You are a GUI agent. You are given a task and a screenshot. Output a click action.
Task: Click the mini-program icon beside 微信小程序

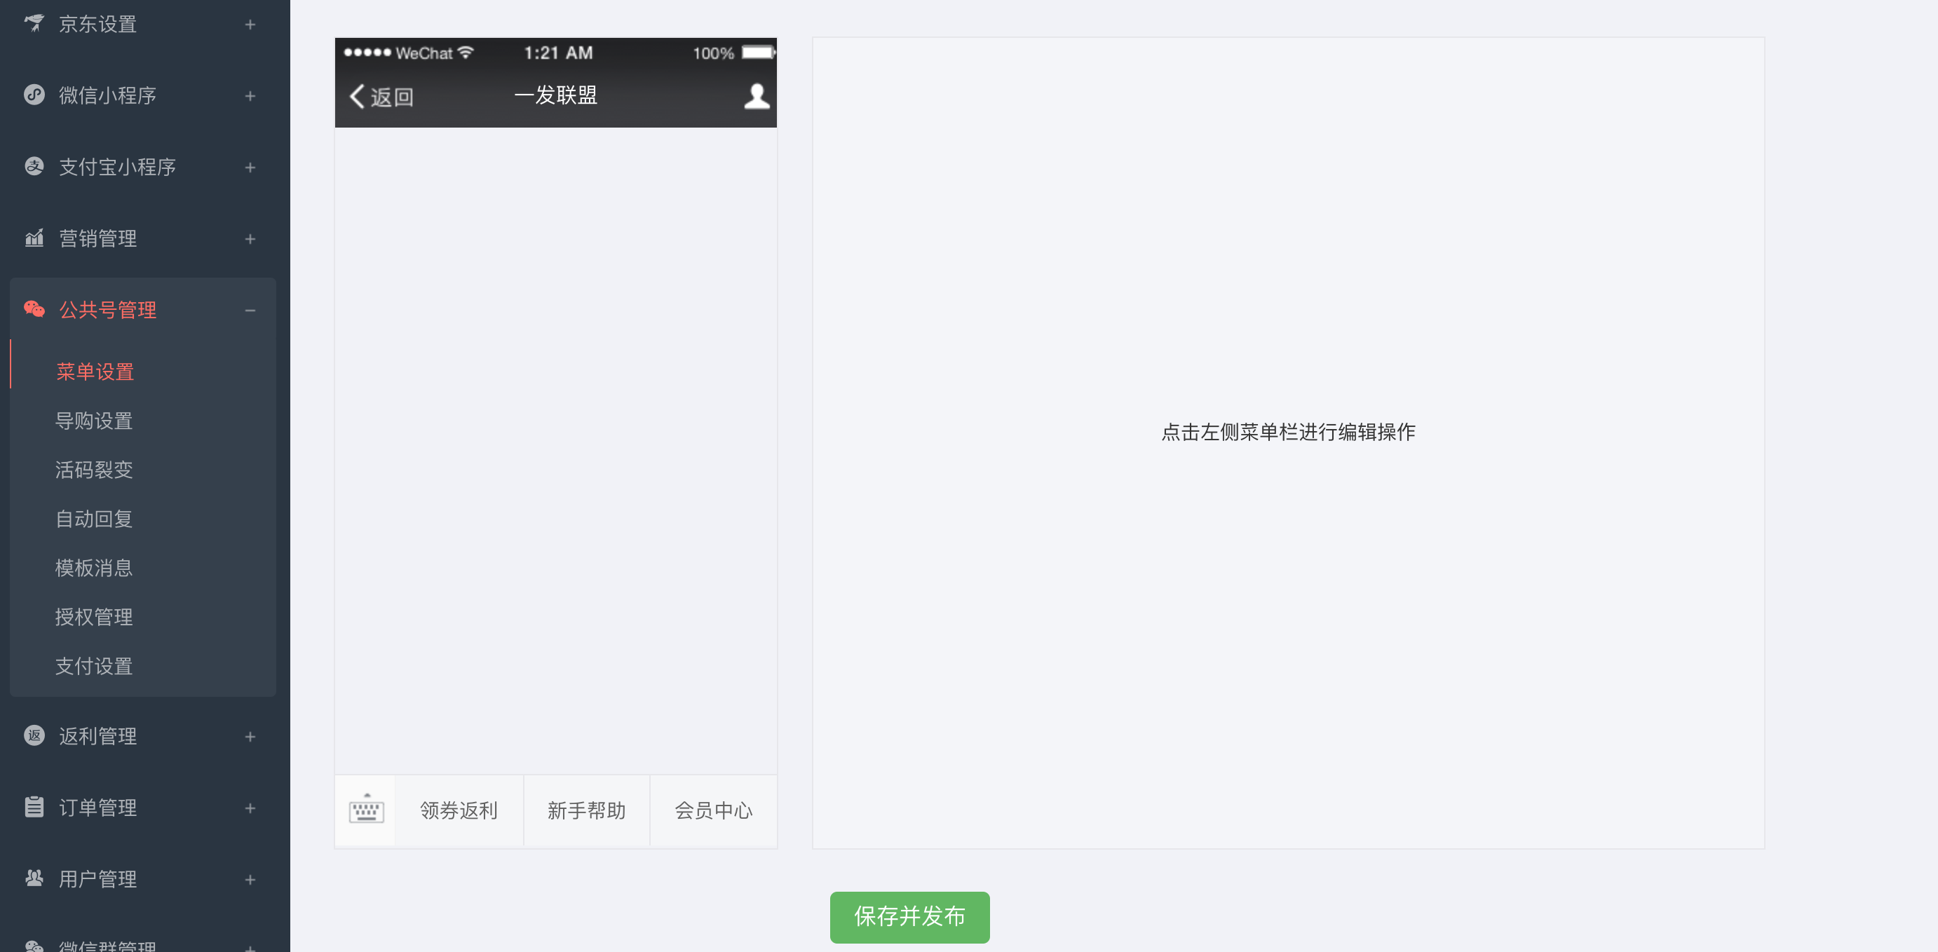(x=34, y=95)
